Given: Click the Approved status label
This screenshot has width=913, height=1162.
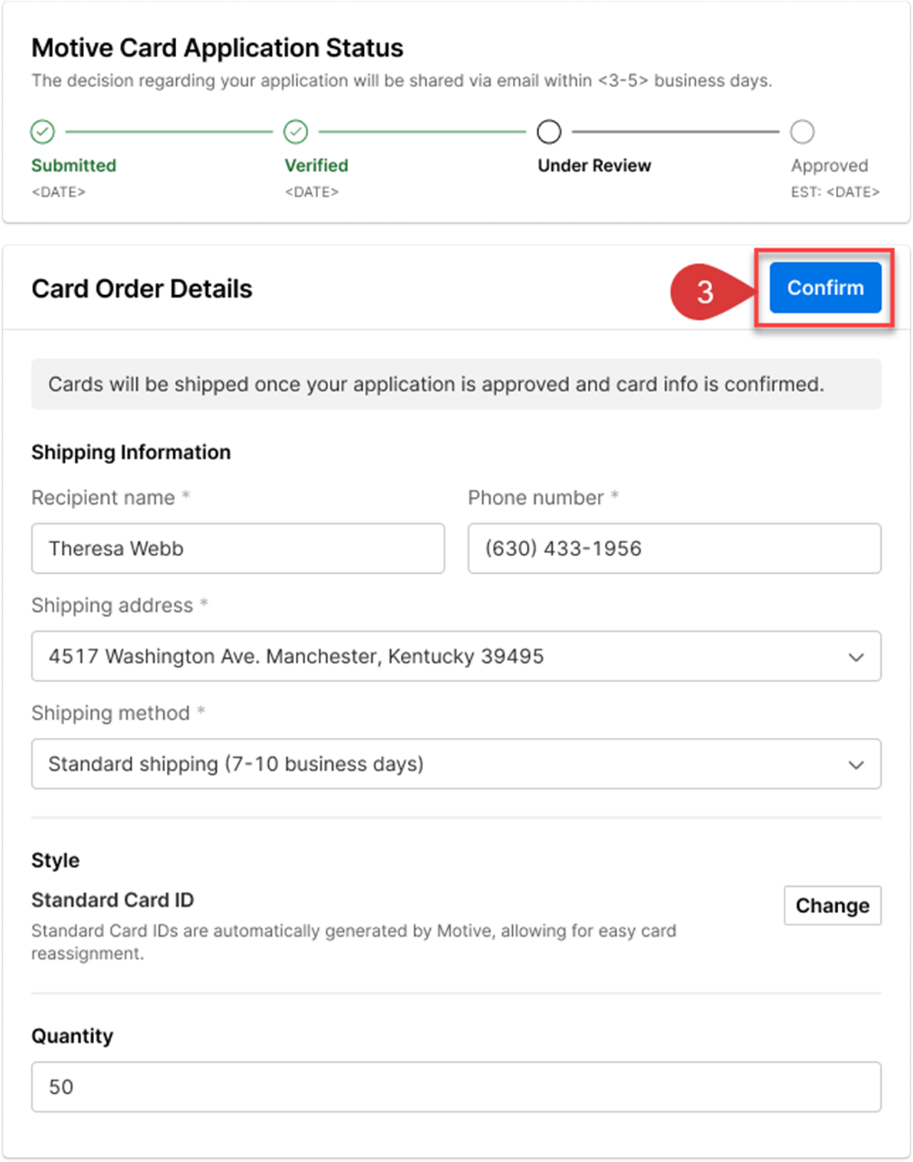Looking at the screenshot, I should [829, 165].
